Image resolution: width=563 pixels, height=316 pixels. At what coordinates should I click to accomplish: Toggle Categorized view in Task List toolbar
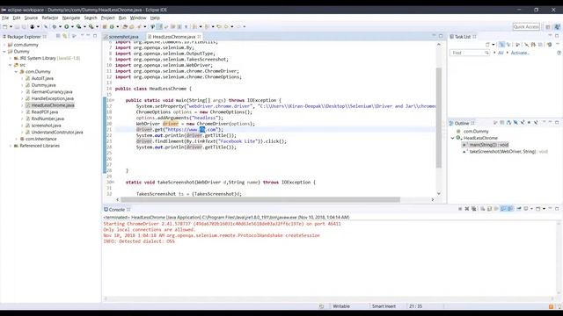click(501, 45)
